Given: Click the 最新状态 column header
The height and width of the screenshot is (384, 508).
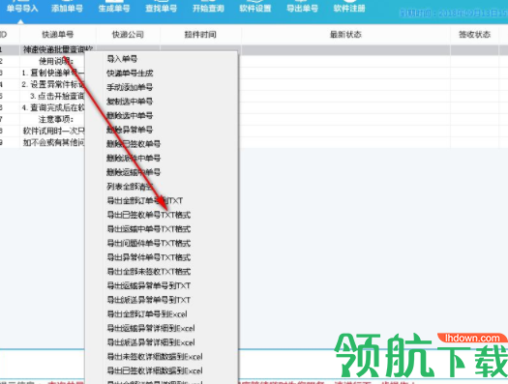Looking at the screenshot, I should [x=345, y=34].
